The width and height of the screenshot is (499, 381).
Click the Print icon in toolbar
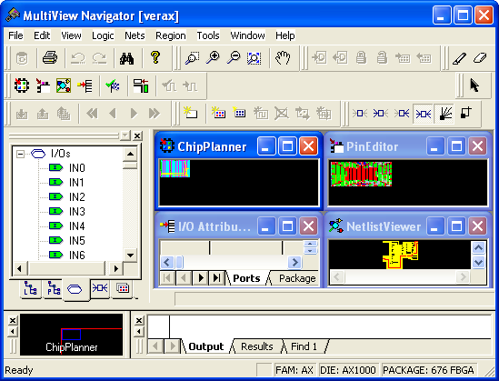(50, 58)
